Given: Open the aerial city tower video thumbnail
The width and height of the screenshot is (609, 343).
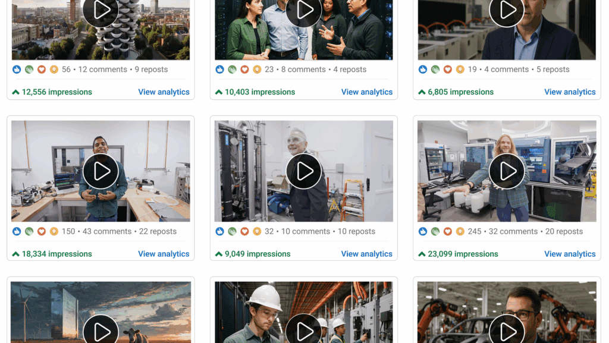Looking at the screenshot, I should coord(101,30).
